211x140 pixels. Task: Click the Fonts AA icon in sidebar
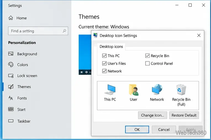(x=11, y=98)
